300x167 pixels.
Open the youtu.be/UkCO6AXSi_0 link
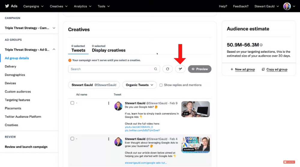click(139, 127)
